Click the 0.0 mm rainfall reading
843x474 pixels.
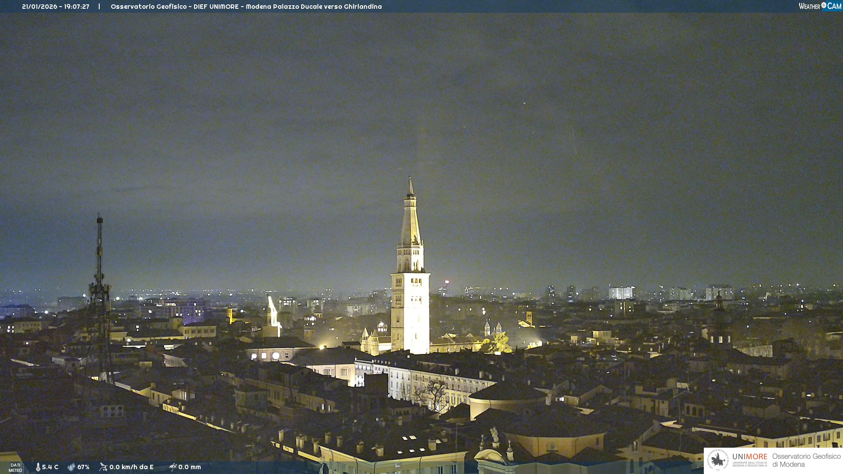[190, 467]
